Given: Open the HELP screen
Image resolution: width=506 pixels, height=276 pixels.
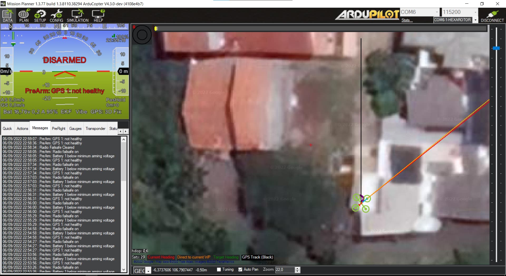Looking at the screenshot, I should point(98,15).
